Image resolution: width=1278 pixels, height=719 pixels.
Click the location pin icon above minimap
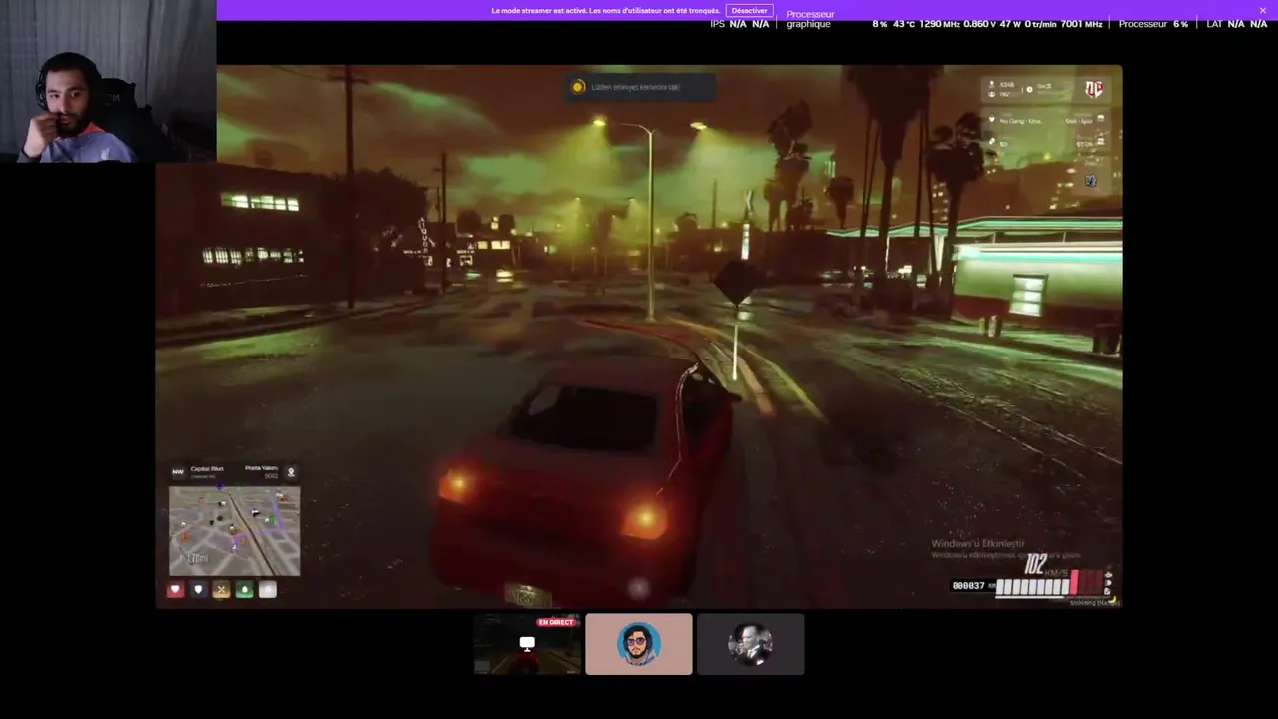point(292,472)
